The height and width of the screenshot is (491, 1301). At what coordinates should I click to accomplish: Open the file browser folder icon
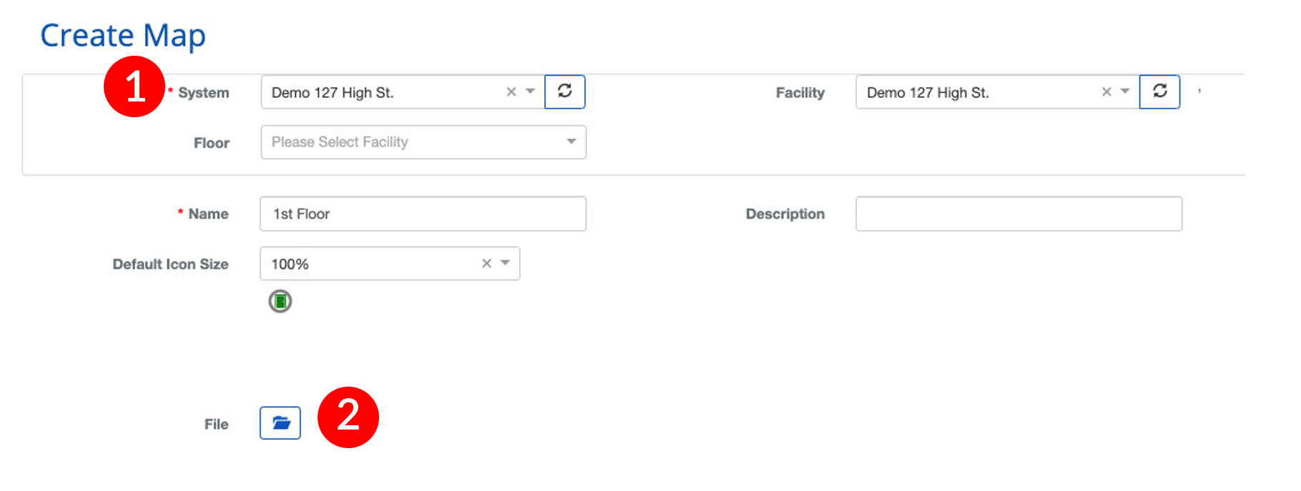pyautogui.click(x=280, y=423)
